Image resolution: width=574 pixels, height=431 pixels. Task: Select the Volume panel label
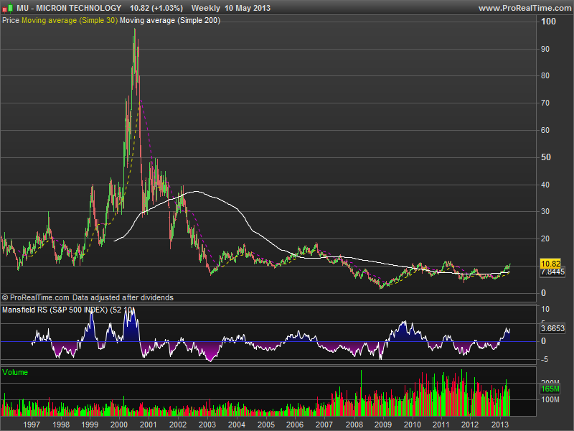click(14, 372)
